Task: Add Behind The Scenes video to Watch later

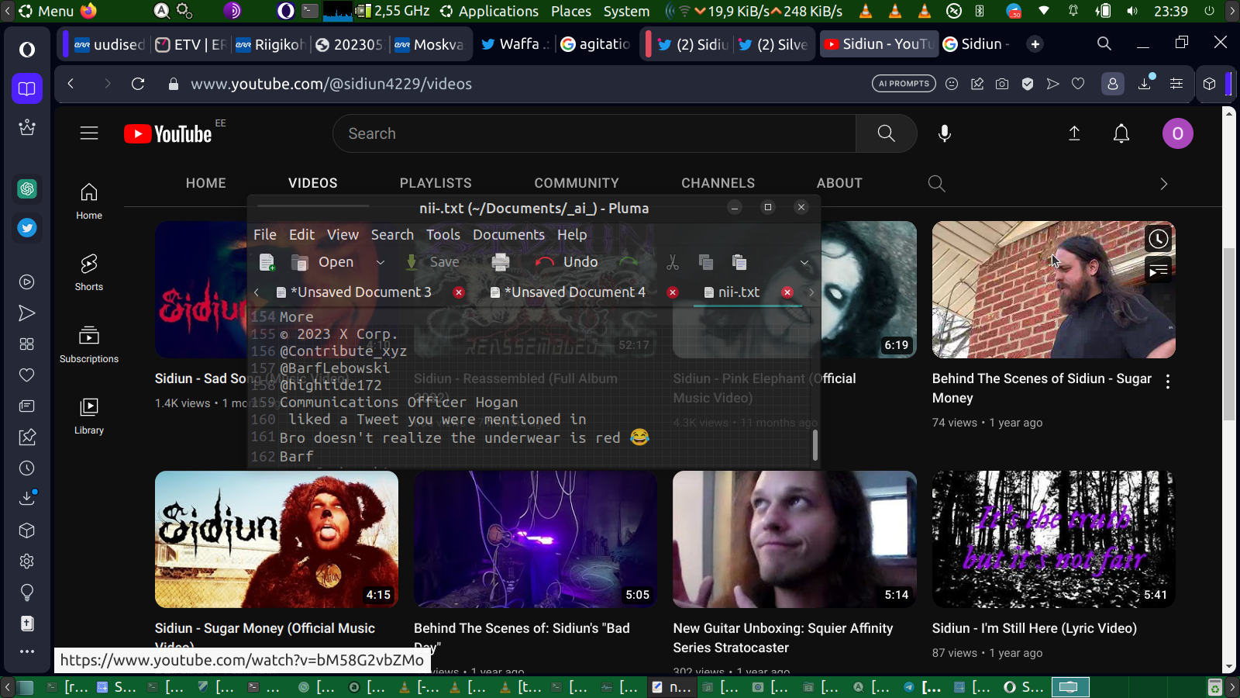Action: [x=1158, y=239]
